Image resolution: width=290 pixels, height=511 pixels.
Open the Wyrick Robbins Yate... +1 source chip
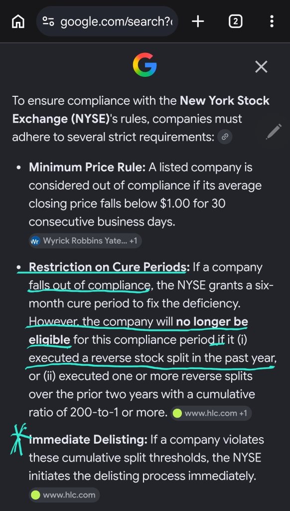click(85, 241)
